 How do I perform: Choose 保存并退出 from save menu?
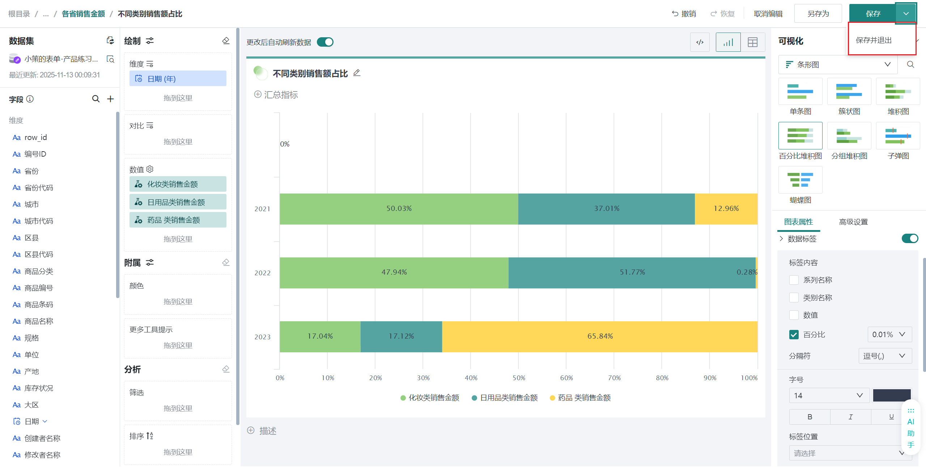[874, 40]
